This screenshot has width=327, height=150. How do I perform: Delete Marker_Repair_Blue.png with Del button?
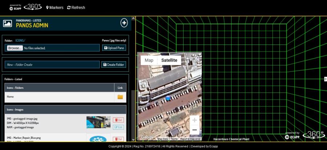tap(118, 139)
